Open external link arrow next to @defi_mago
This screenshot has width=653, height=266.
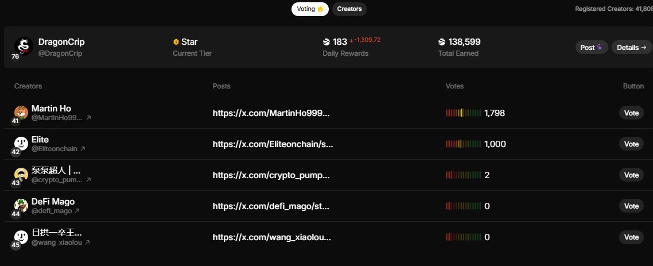77,211
